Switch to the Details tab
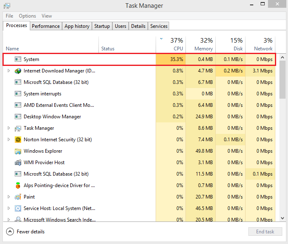The image size is (288, 244). coord(138,26)
